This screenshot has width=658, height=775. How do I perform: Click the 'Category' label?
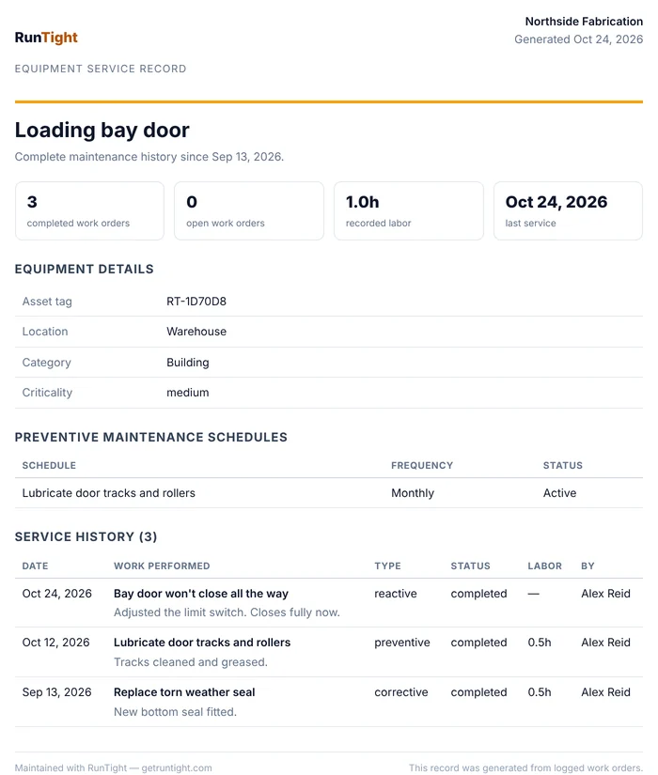pyautogui.click(x=46, y=363)
